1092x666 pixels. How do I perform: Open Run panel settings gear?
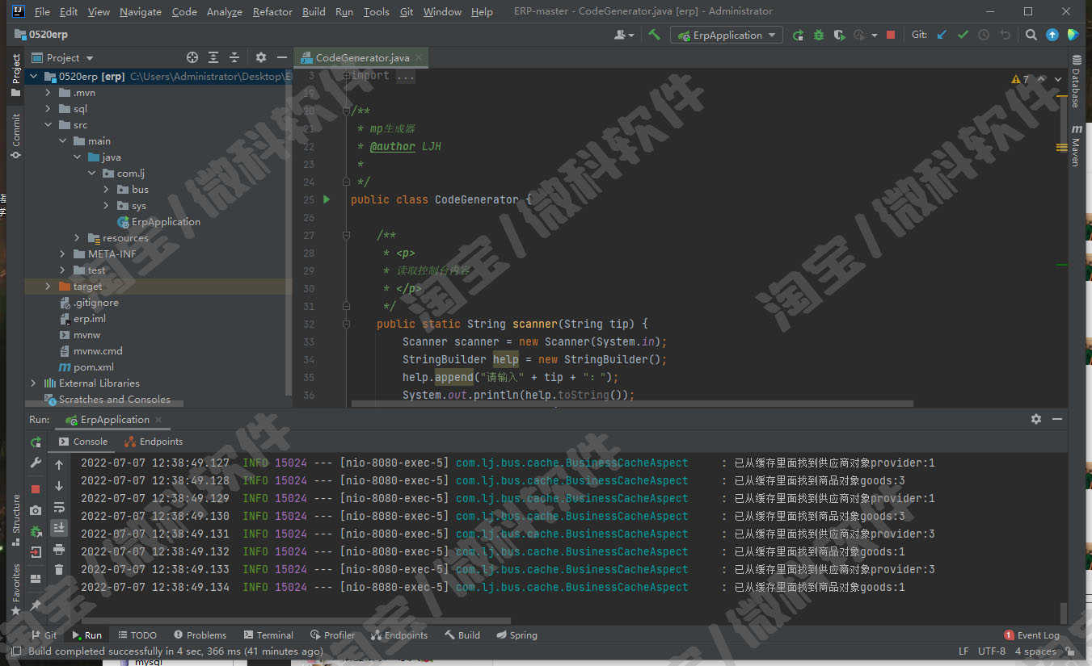1036,419
